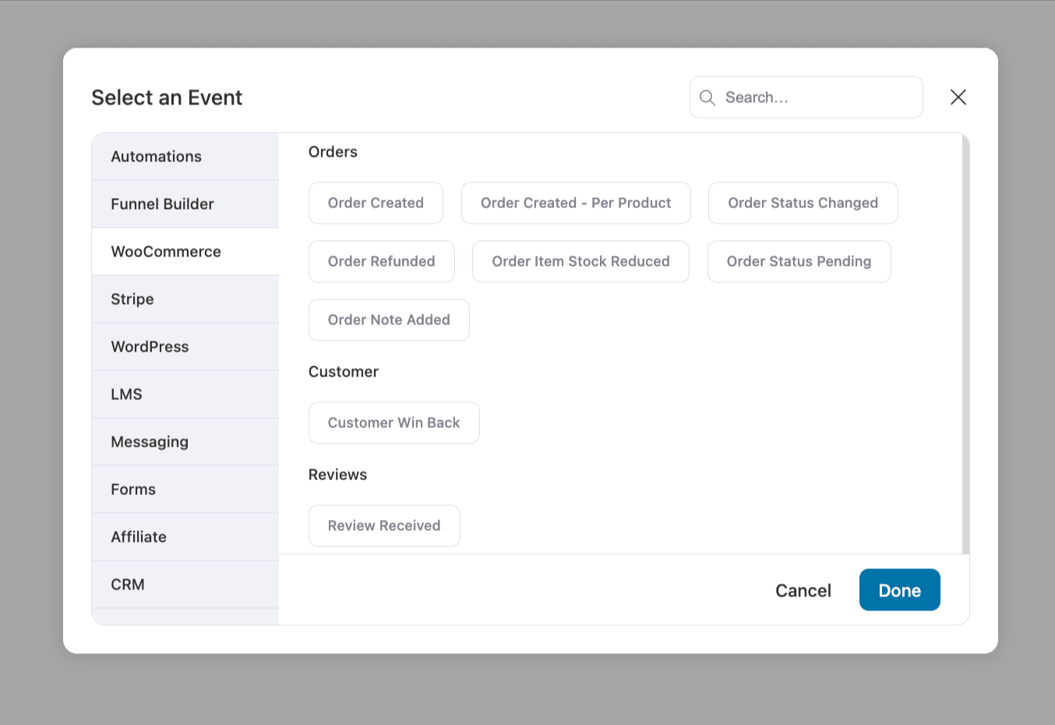Open the CRM events category
The height and width of the screenshot is (725, 1055).
[127, 584]
